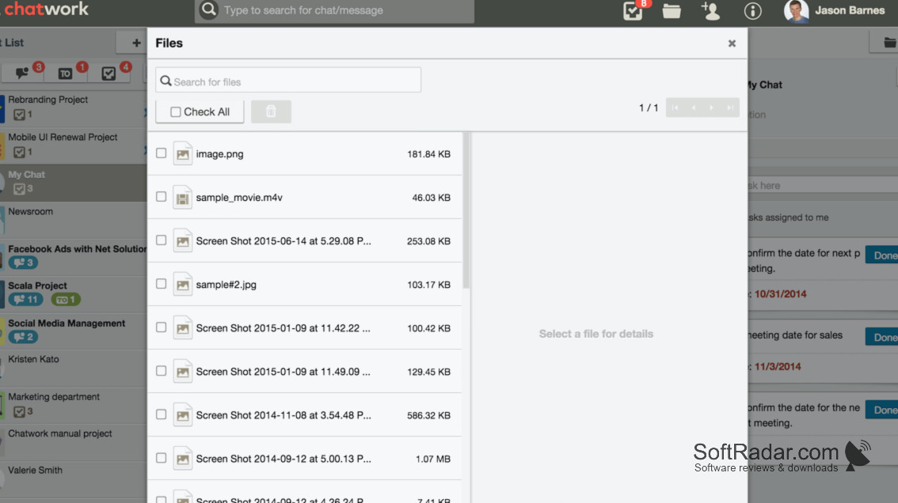This screenshot has height=503, width=898.
Task: Tick the Check All checkbox
Action: point(176,112)
